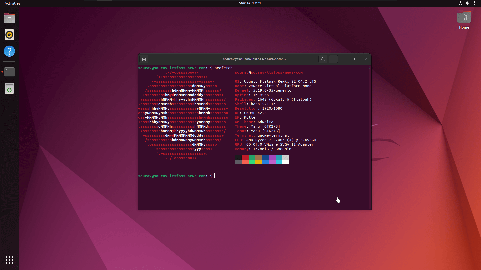This screenshot has width=481, height=270.
Task: Open the calendar by clicking the clock
Action: tap(250, 3)
